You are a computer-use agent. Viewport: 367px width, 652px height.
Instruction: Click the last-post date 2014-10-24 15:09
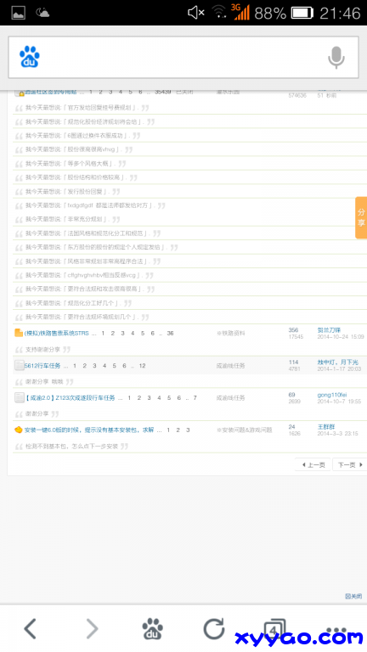tap(341, 336)
